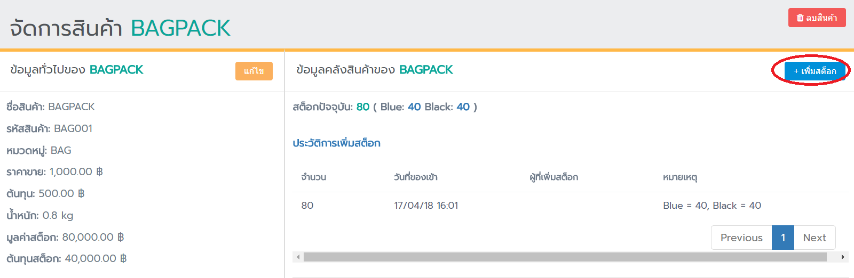Sort by หมายเหตุ column header

coord(679,177)
